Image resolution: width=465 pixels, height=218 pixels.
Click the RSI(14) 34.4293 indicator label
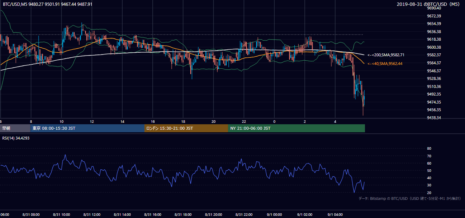point(16,138)
